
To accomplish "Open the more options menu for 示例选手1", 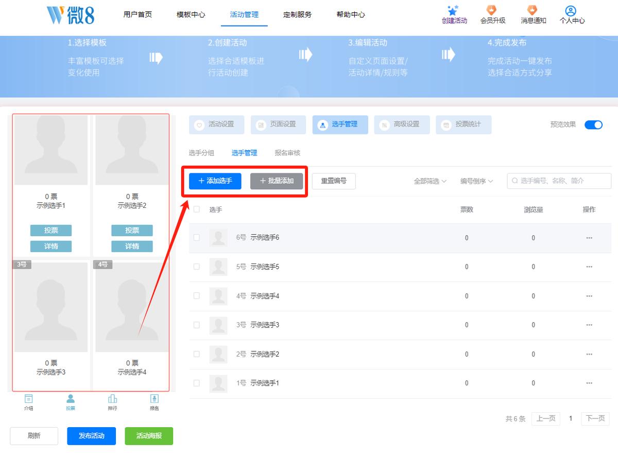I will click(x=589, y=383).
